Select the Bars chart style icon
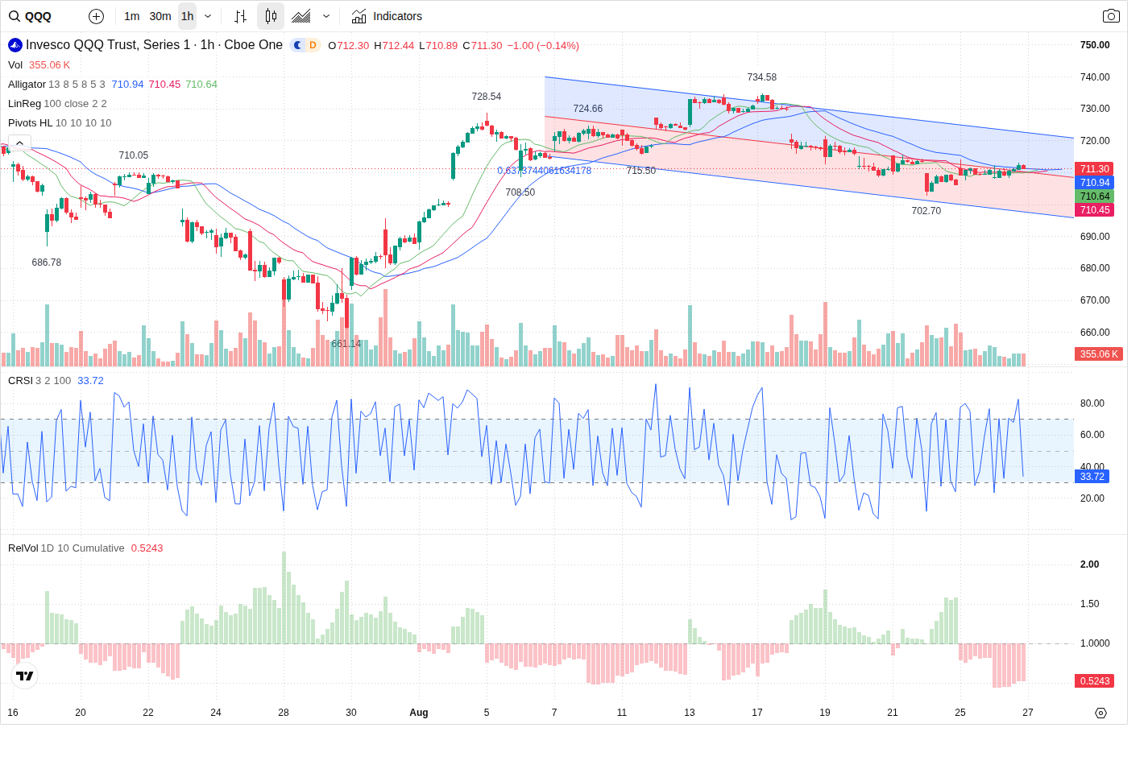This screenshot has height=765, width=1144. click(x=240, y=16)
